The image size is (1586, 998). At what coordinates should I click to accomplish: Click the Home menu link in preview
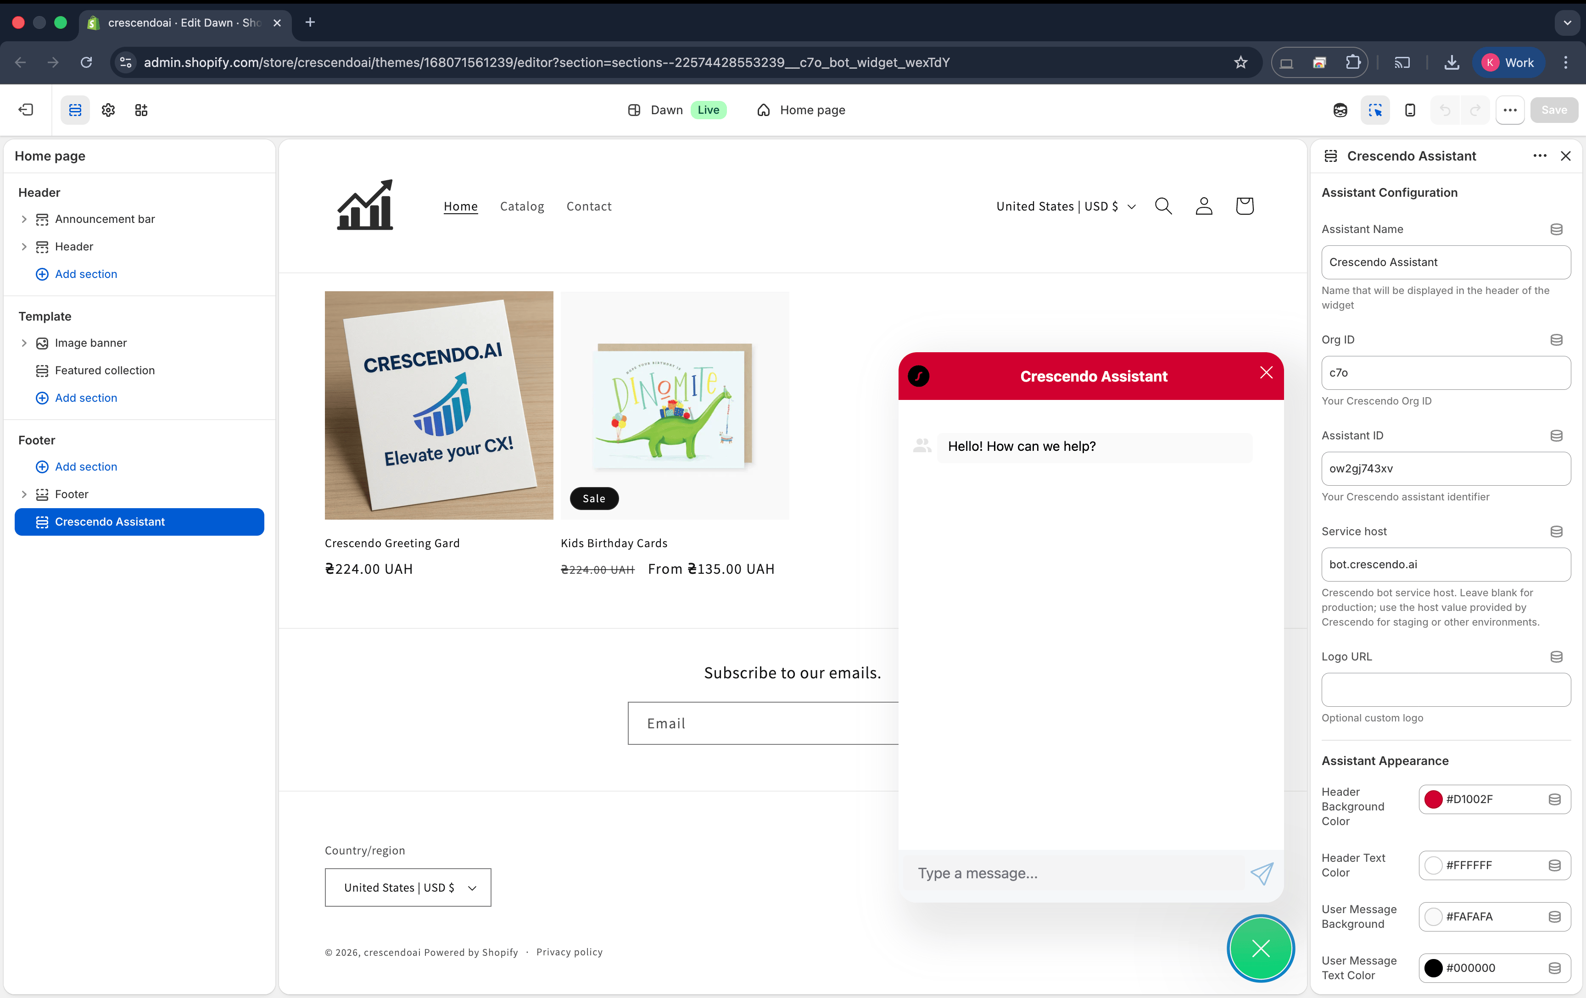click(460, 207)
